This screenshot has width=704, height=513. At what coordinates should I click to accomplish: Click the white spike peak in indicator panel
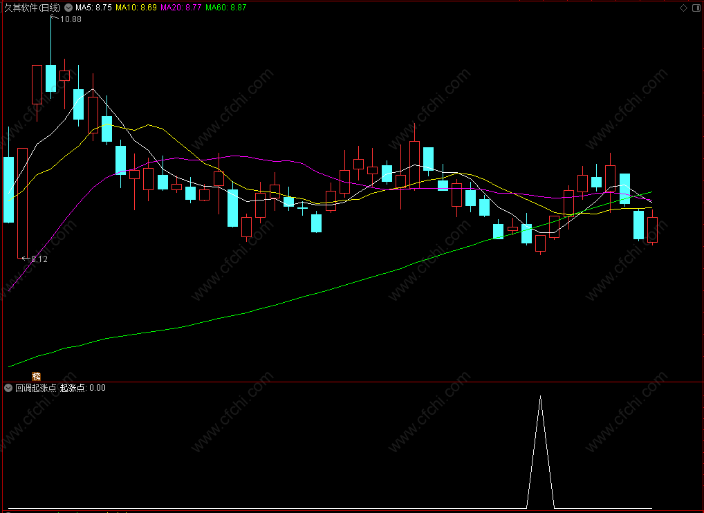pyautogui.click(x=541, y=397)
